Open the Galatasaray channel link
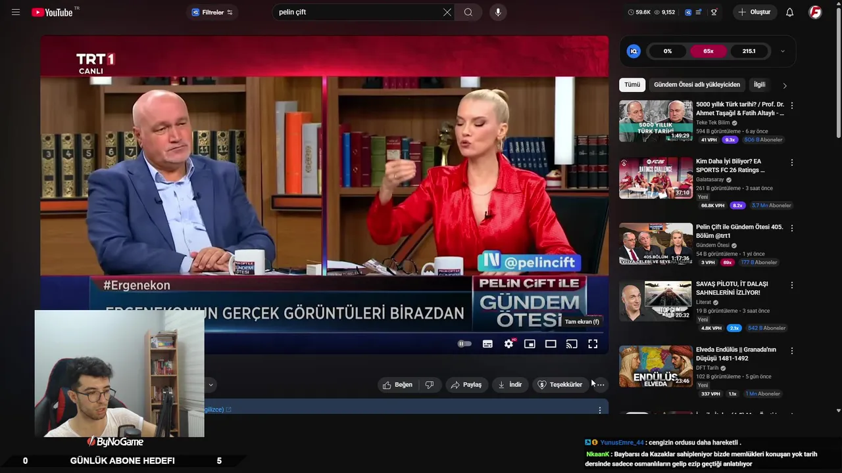Viewport: 842px width, 473px height. pyautogui.click(x=710, y=180)
